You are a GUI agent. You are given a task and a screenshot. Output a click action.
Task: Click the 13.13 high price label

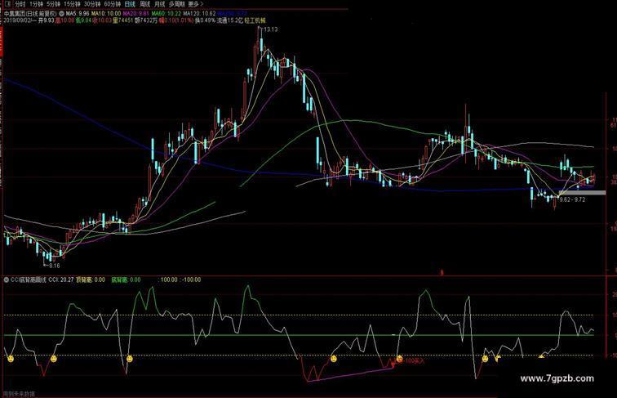click(271, 29)
